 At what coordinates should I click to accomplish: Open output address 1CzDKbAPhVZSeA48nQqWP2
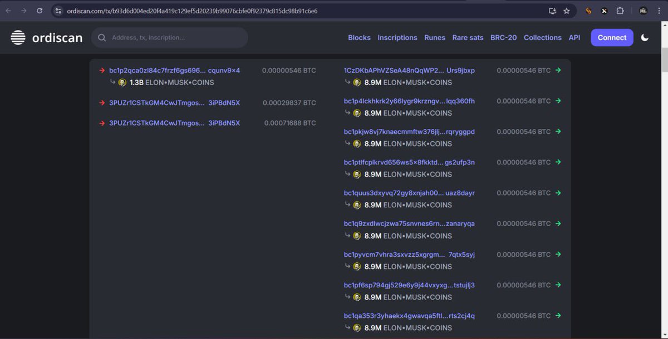409,71
